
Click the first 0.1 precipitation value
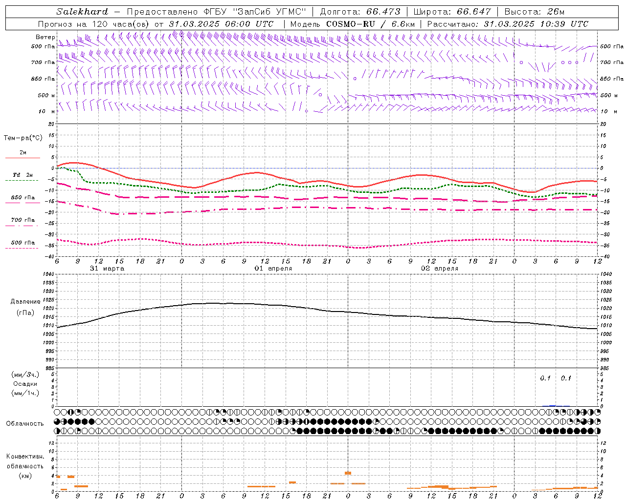tap(545, 378)
